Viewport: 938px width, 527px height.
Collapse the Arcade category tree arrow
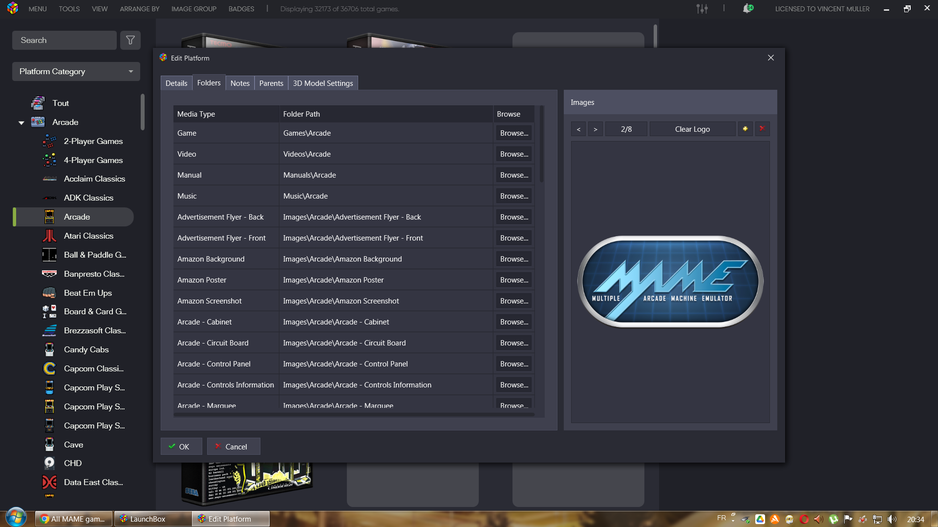[x=21, y=122]
